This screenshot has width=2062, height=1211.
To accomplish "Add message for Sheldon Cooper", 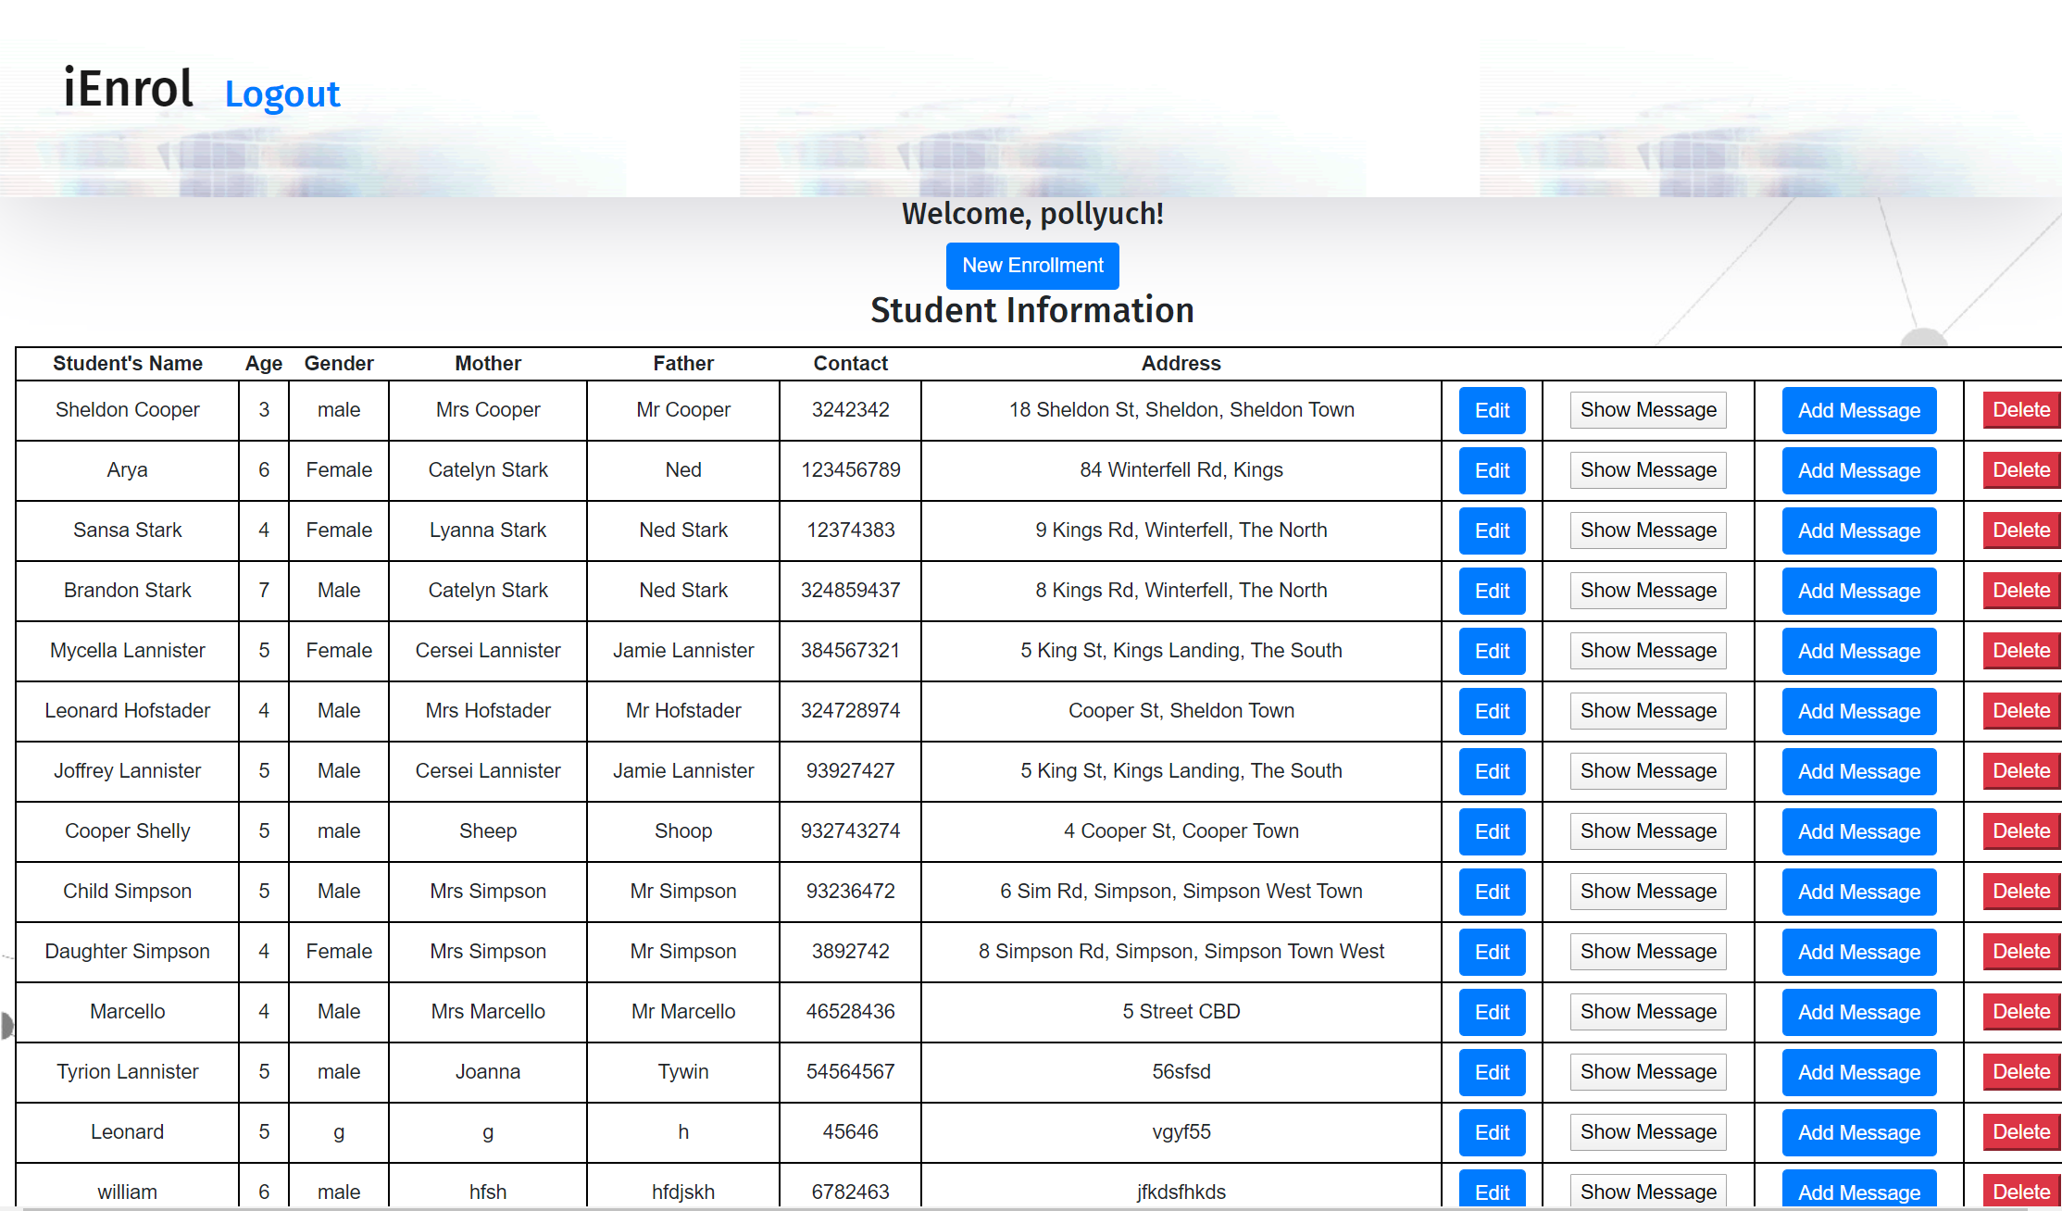I will [1858, 410].
